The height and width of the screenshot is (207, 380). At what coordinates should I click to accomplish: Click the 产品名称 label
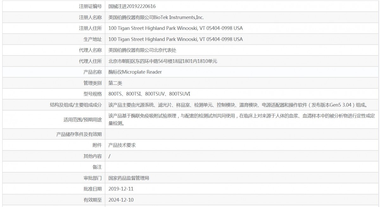[x=92, y=72]
